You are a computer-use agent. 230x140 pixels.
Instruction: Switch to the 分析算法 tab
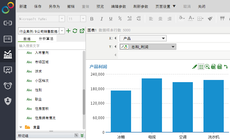coord(46,39)
